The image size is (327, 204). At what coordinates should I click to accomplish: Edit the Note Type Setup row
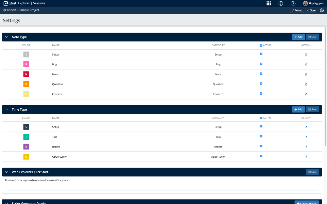306,55
